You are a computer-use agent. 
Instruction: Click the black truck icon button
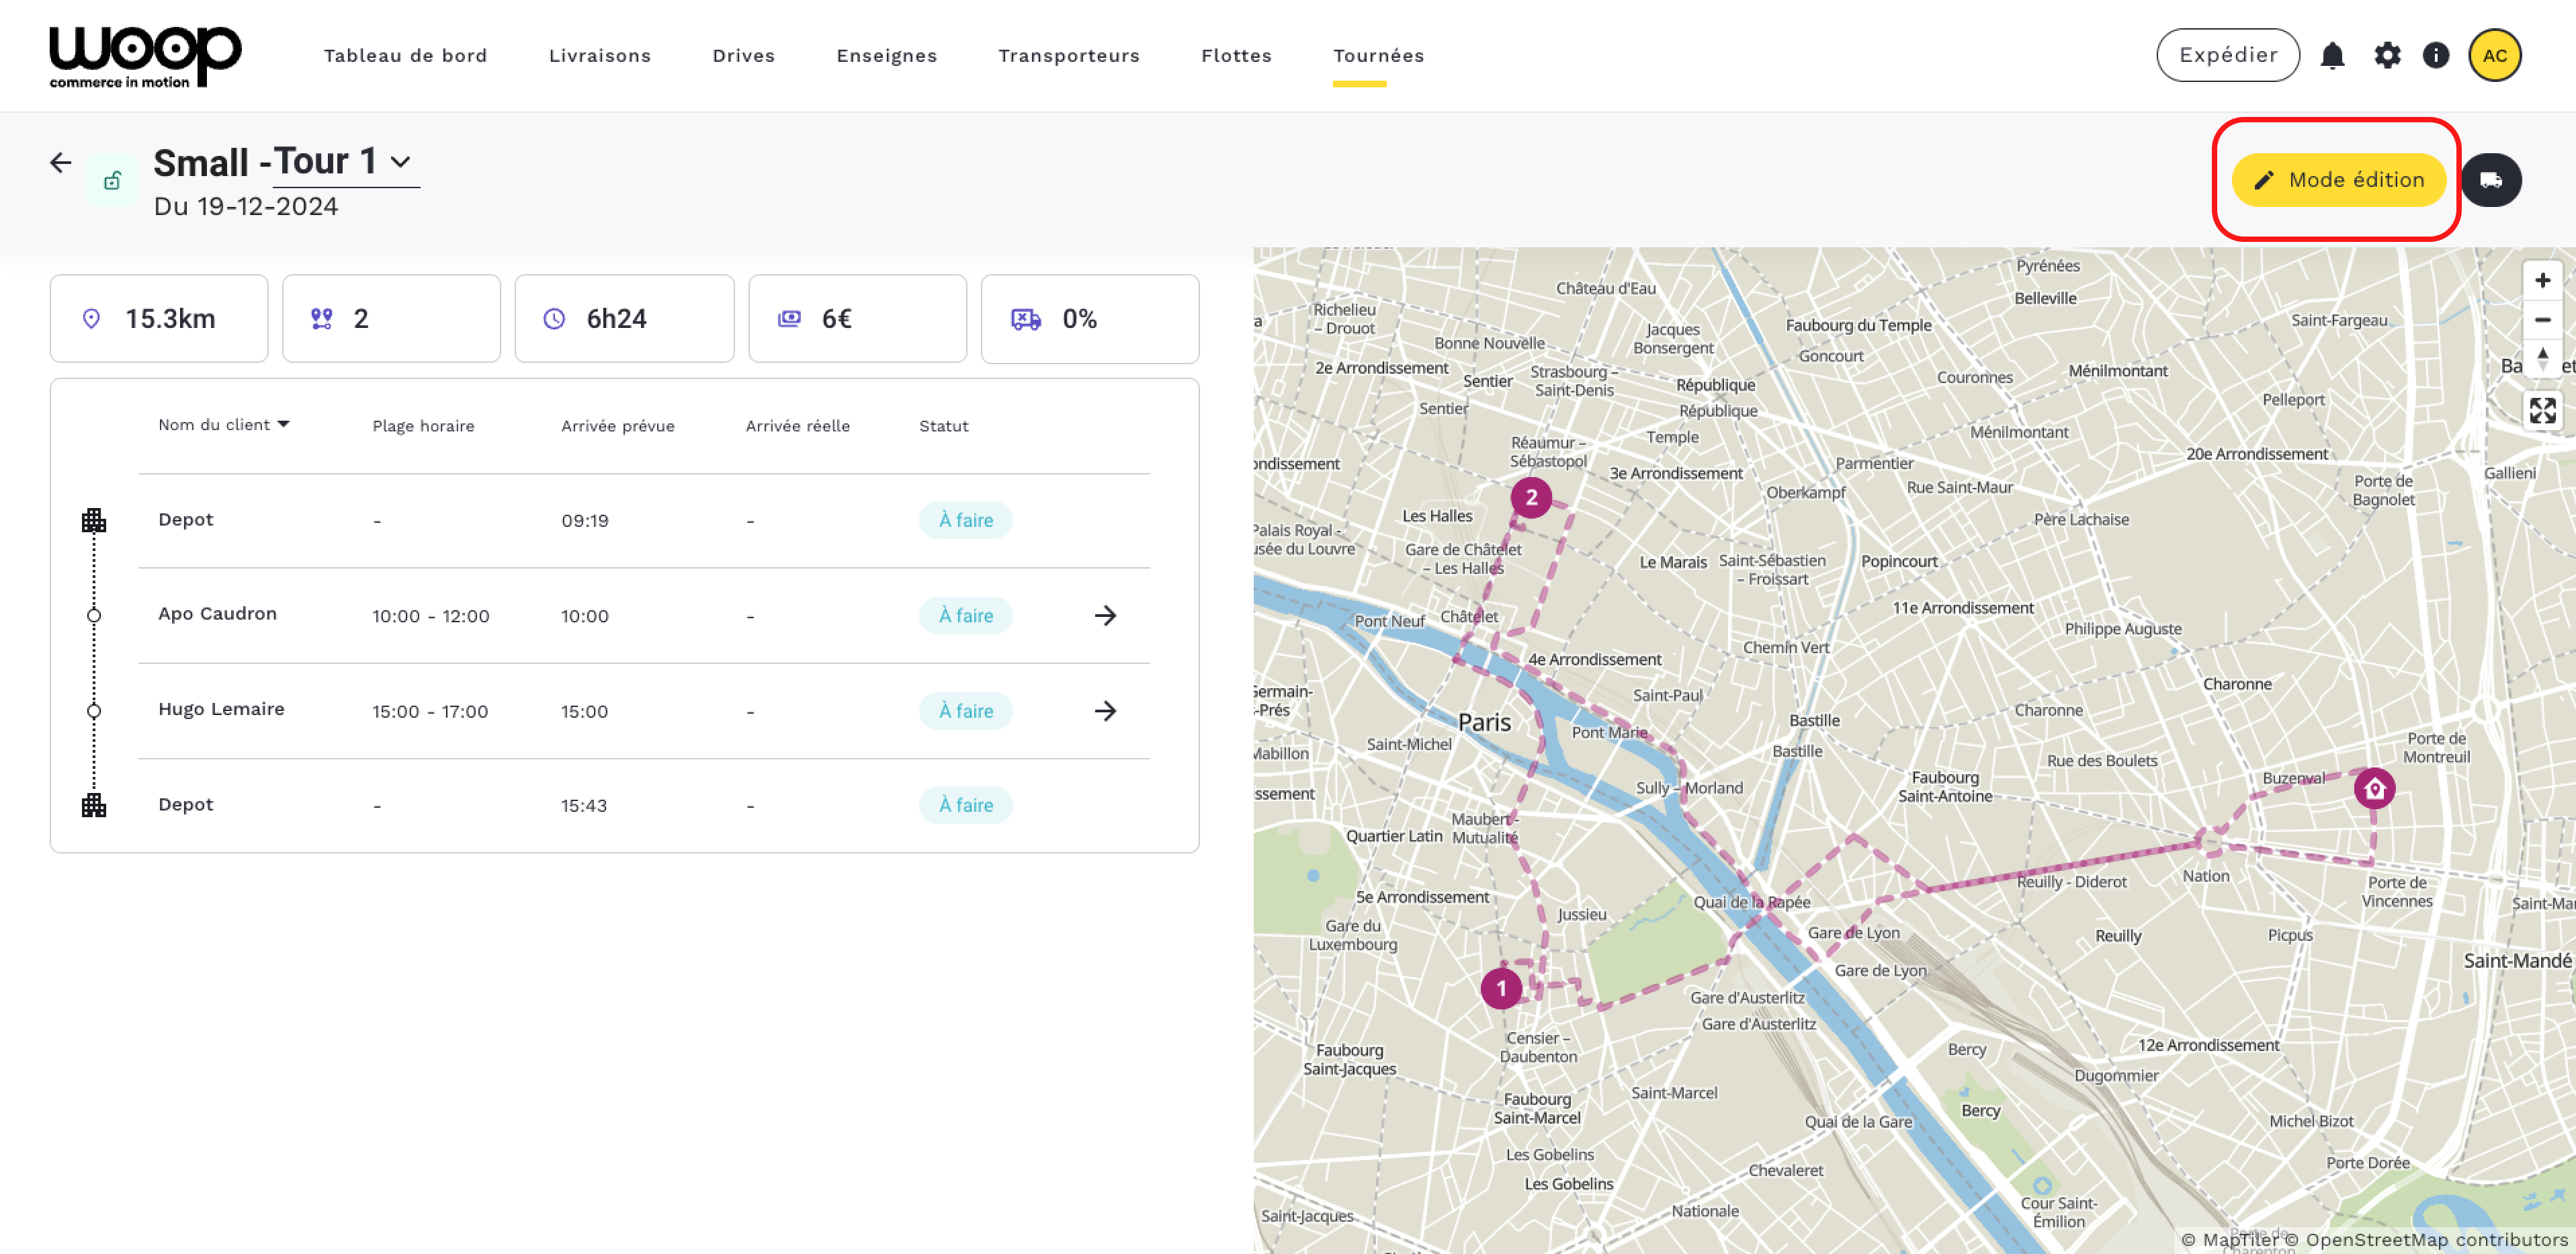[x=2491, y=180]
